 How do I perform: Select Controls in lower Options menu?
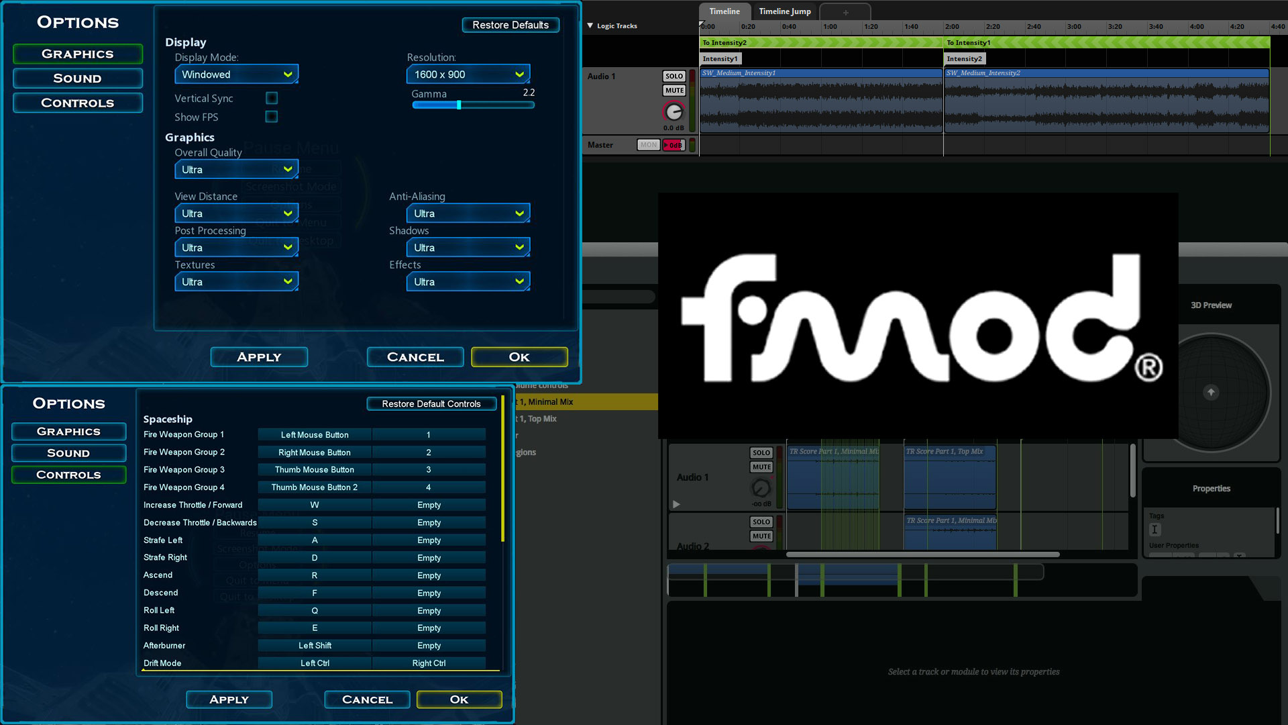[68, 475]
